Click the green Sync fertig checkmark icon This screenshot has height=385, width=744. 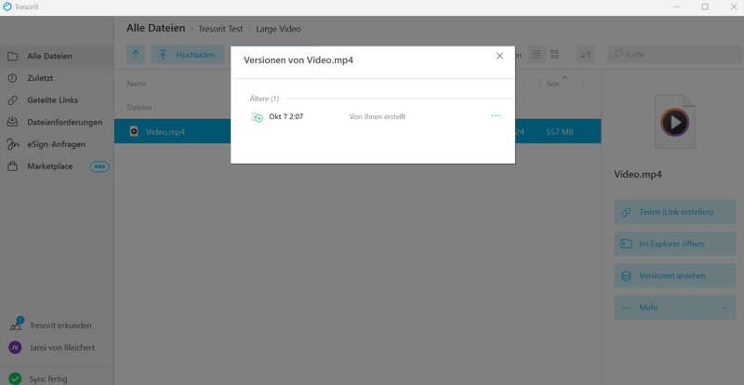tap(15, 378)
